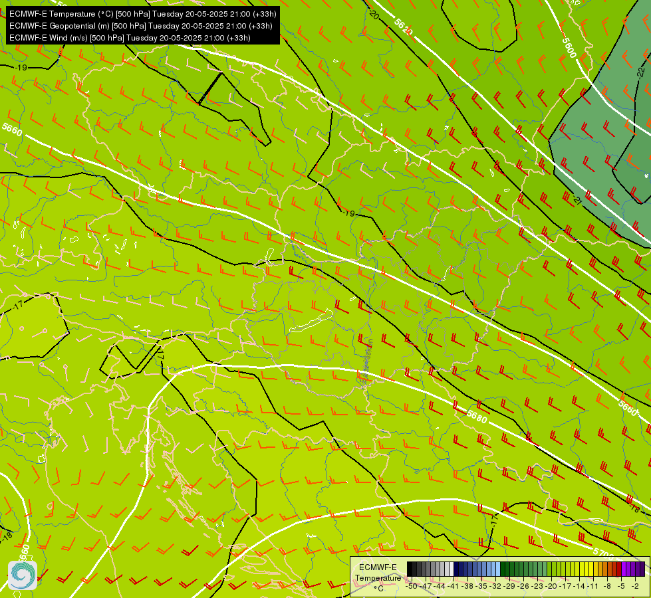The height and width of the screenshot is (598, 651).
Task: Click the black swatch at the legend's -50 end
Action: click(410, 569)
